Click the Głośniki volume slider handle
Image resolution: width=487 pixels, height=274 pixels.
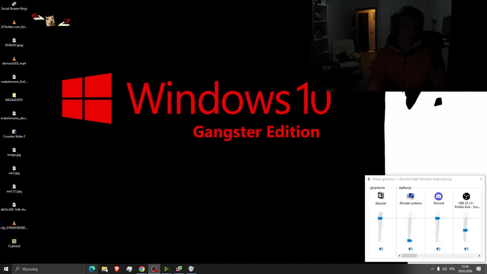click(380, 218)
